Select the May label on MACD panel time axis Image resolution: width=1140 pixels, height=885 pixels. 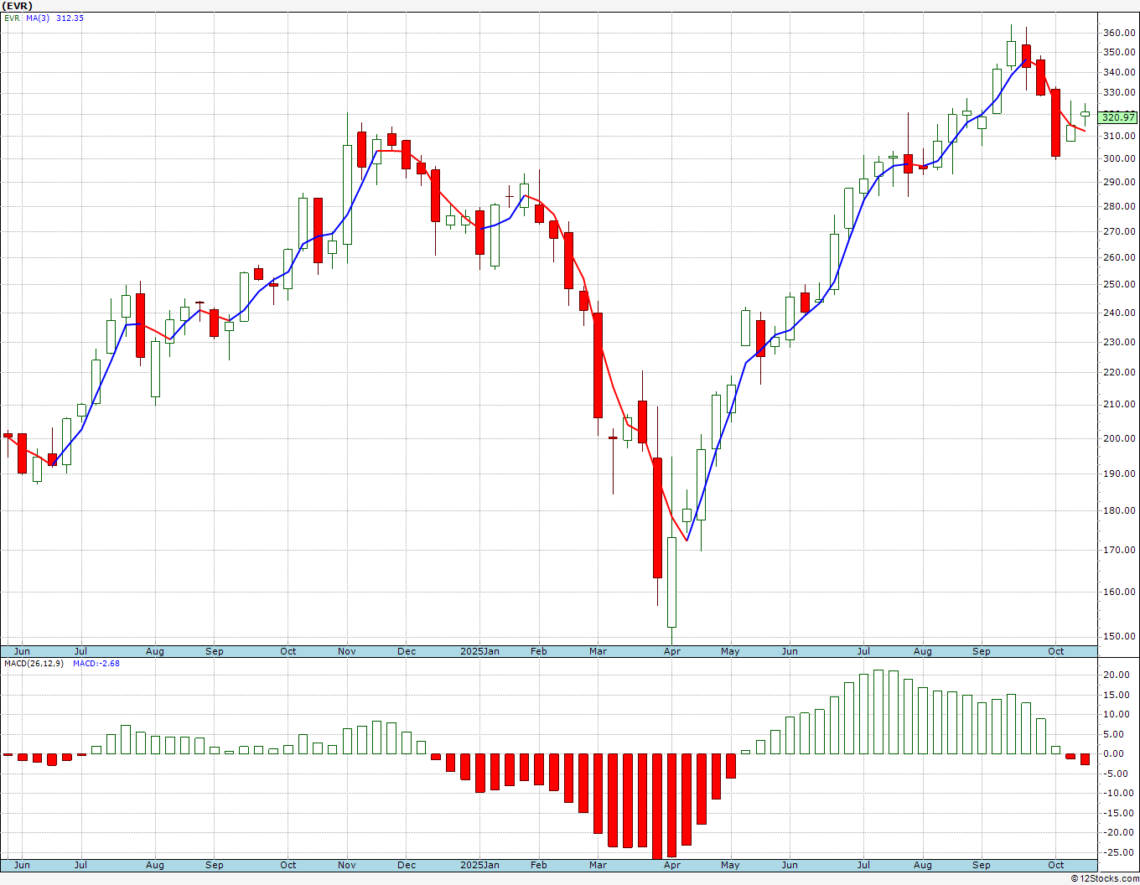[730, 865]
